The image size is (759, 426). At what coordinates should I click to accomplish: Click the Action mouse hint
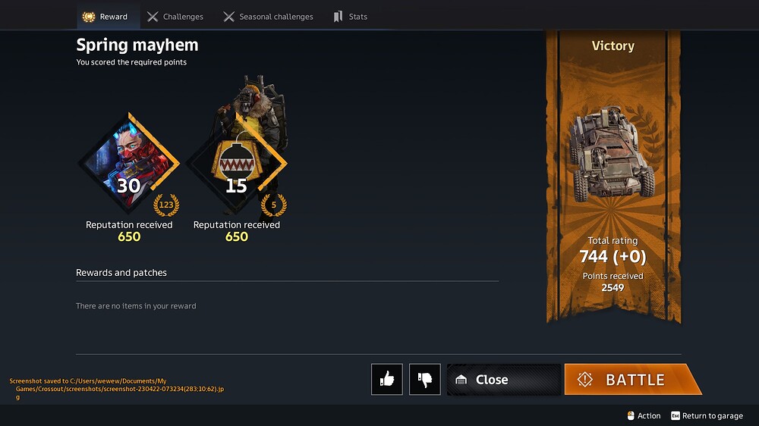pos(644,416)
